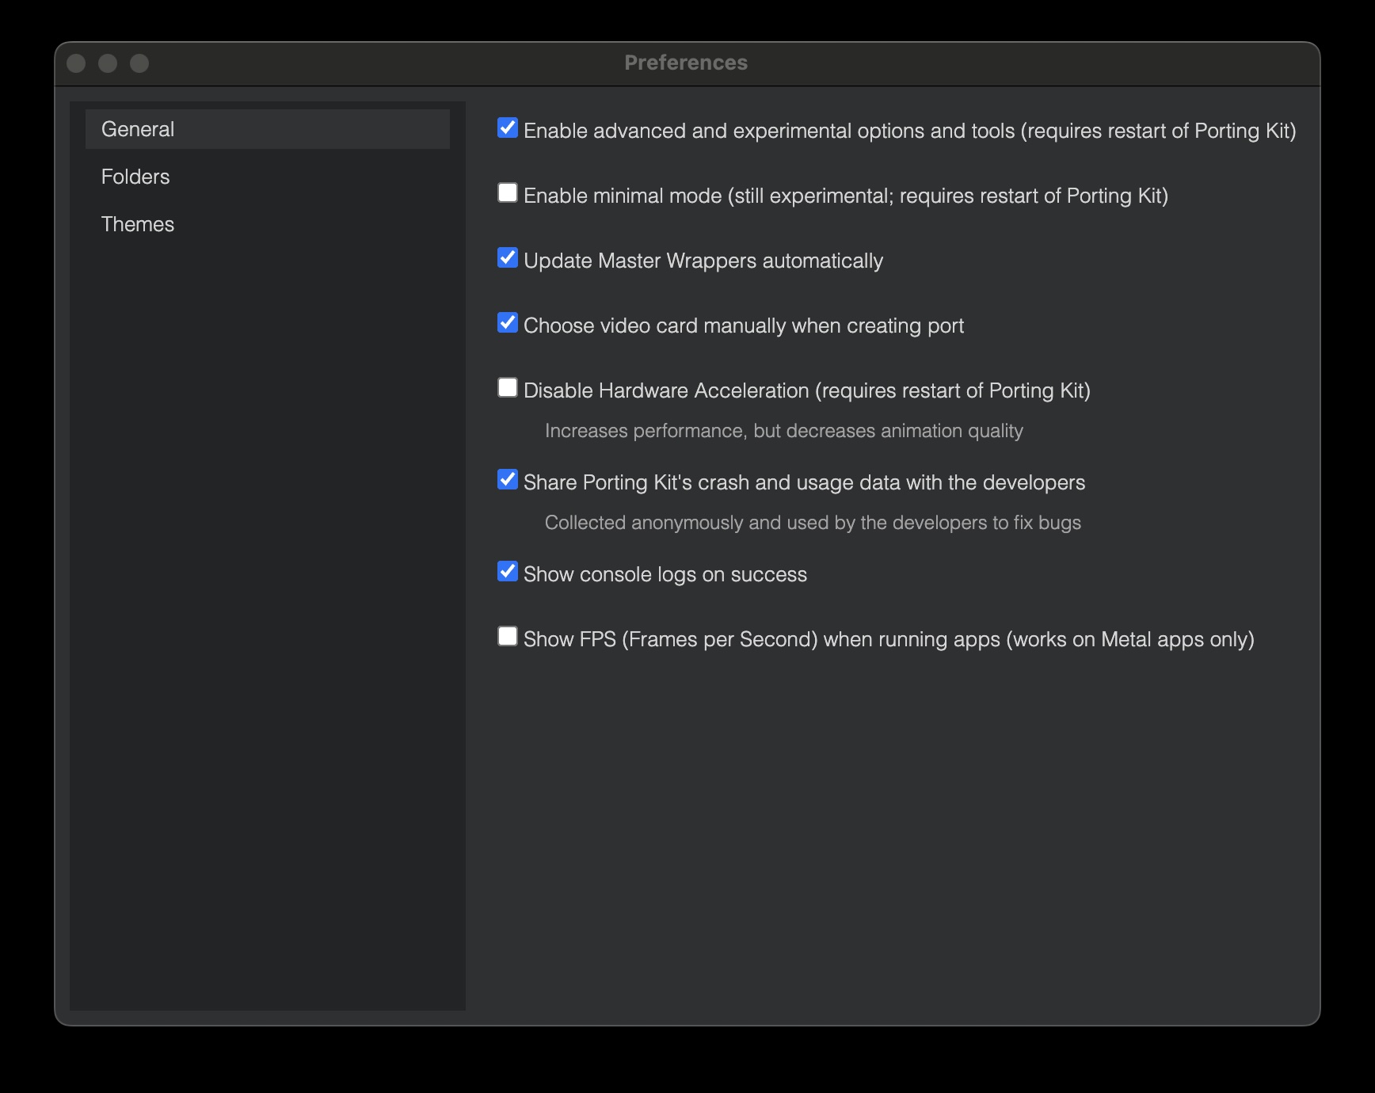Click the 'Choose video card manually' label text
Screen dimensions: 1375x1093
[744, 326]
